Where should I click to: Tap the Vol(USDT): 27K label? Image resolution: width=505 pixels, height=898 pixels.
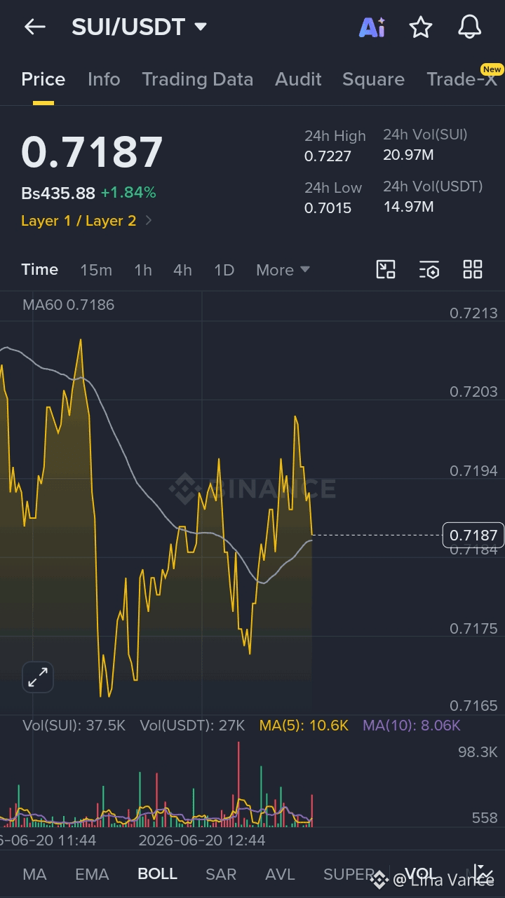[192, 726]
